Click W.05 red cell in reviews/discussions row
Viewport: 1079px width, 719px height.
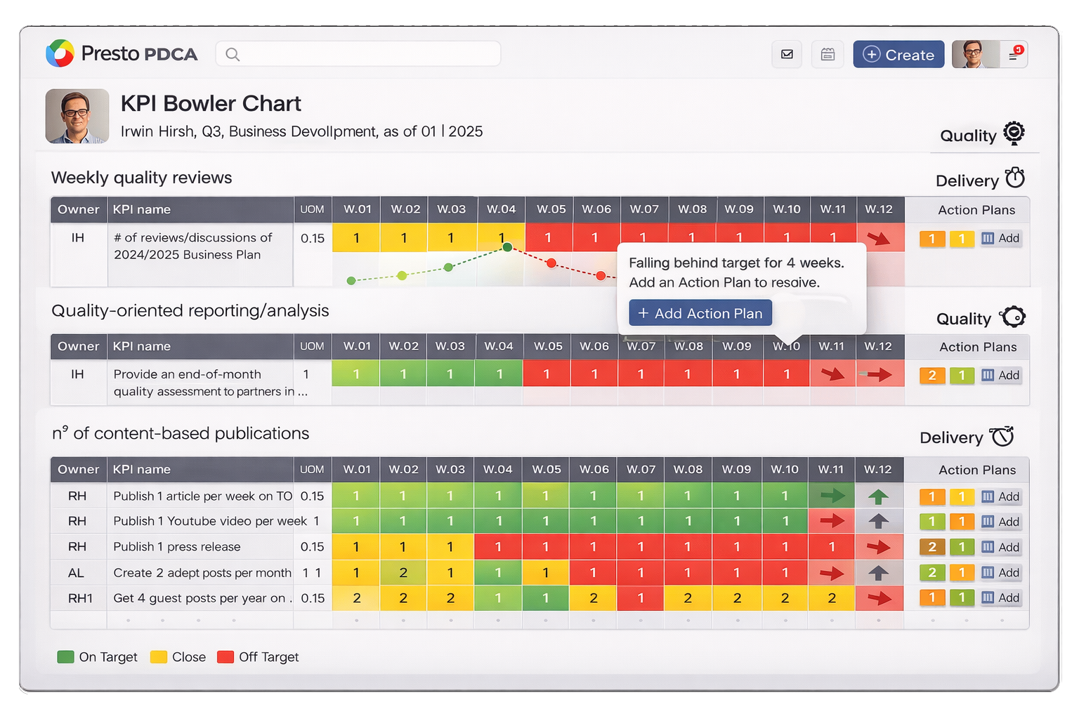point(548,238)
